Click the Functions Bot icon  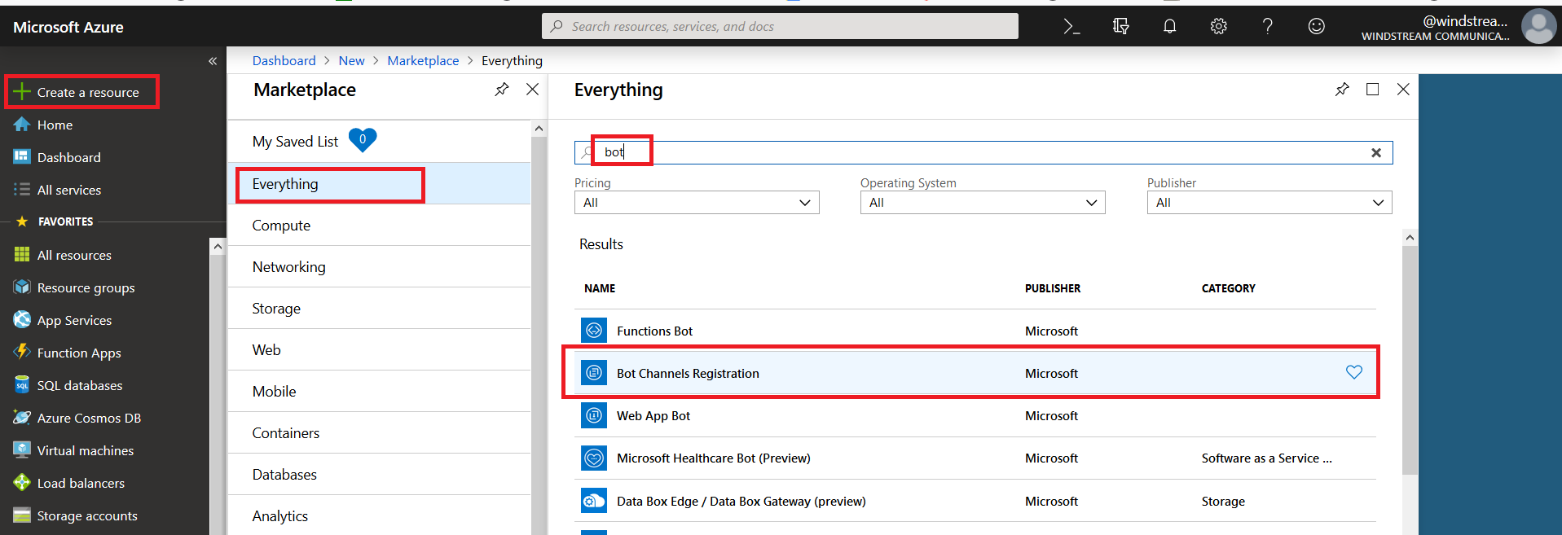(x=594, y=331)
